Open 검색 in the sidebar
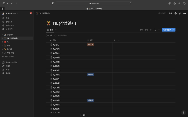Image resolution: width=188 pixels, height=117 pixels. [x=17, y=18]
